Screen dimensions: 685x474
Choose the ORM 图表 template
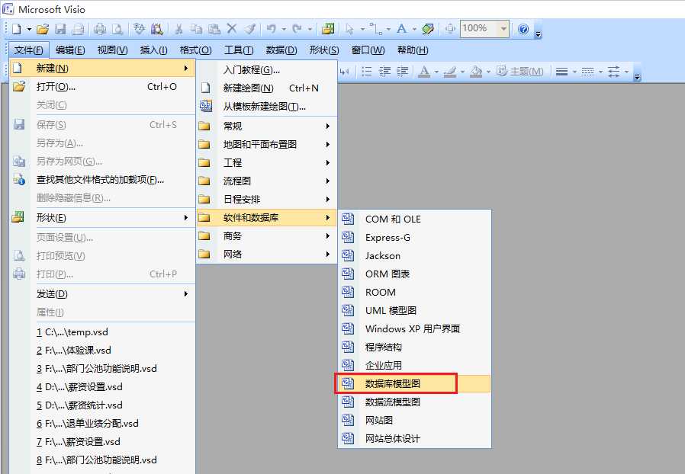414,274
